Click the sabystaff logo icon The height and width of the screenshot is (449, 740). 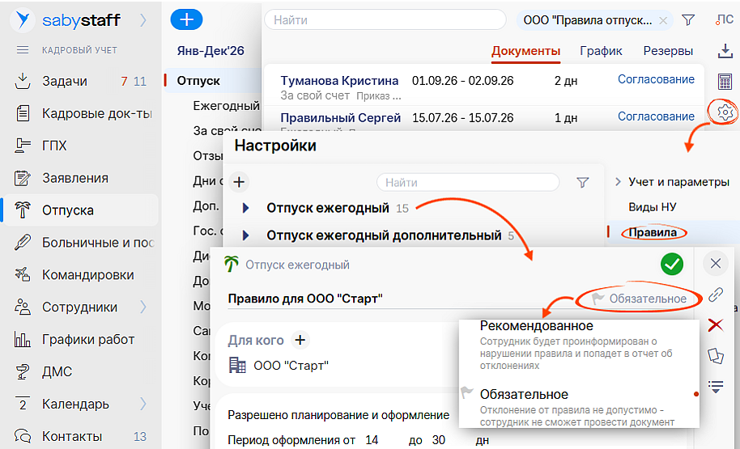point(22,20)
